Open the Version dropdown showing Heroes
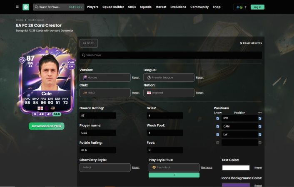 point(105,77)
